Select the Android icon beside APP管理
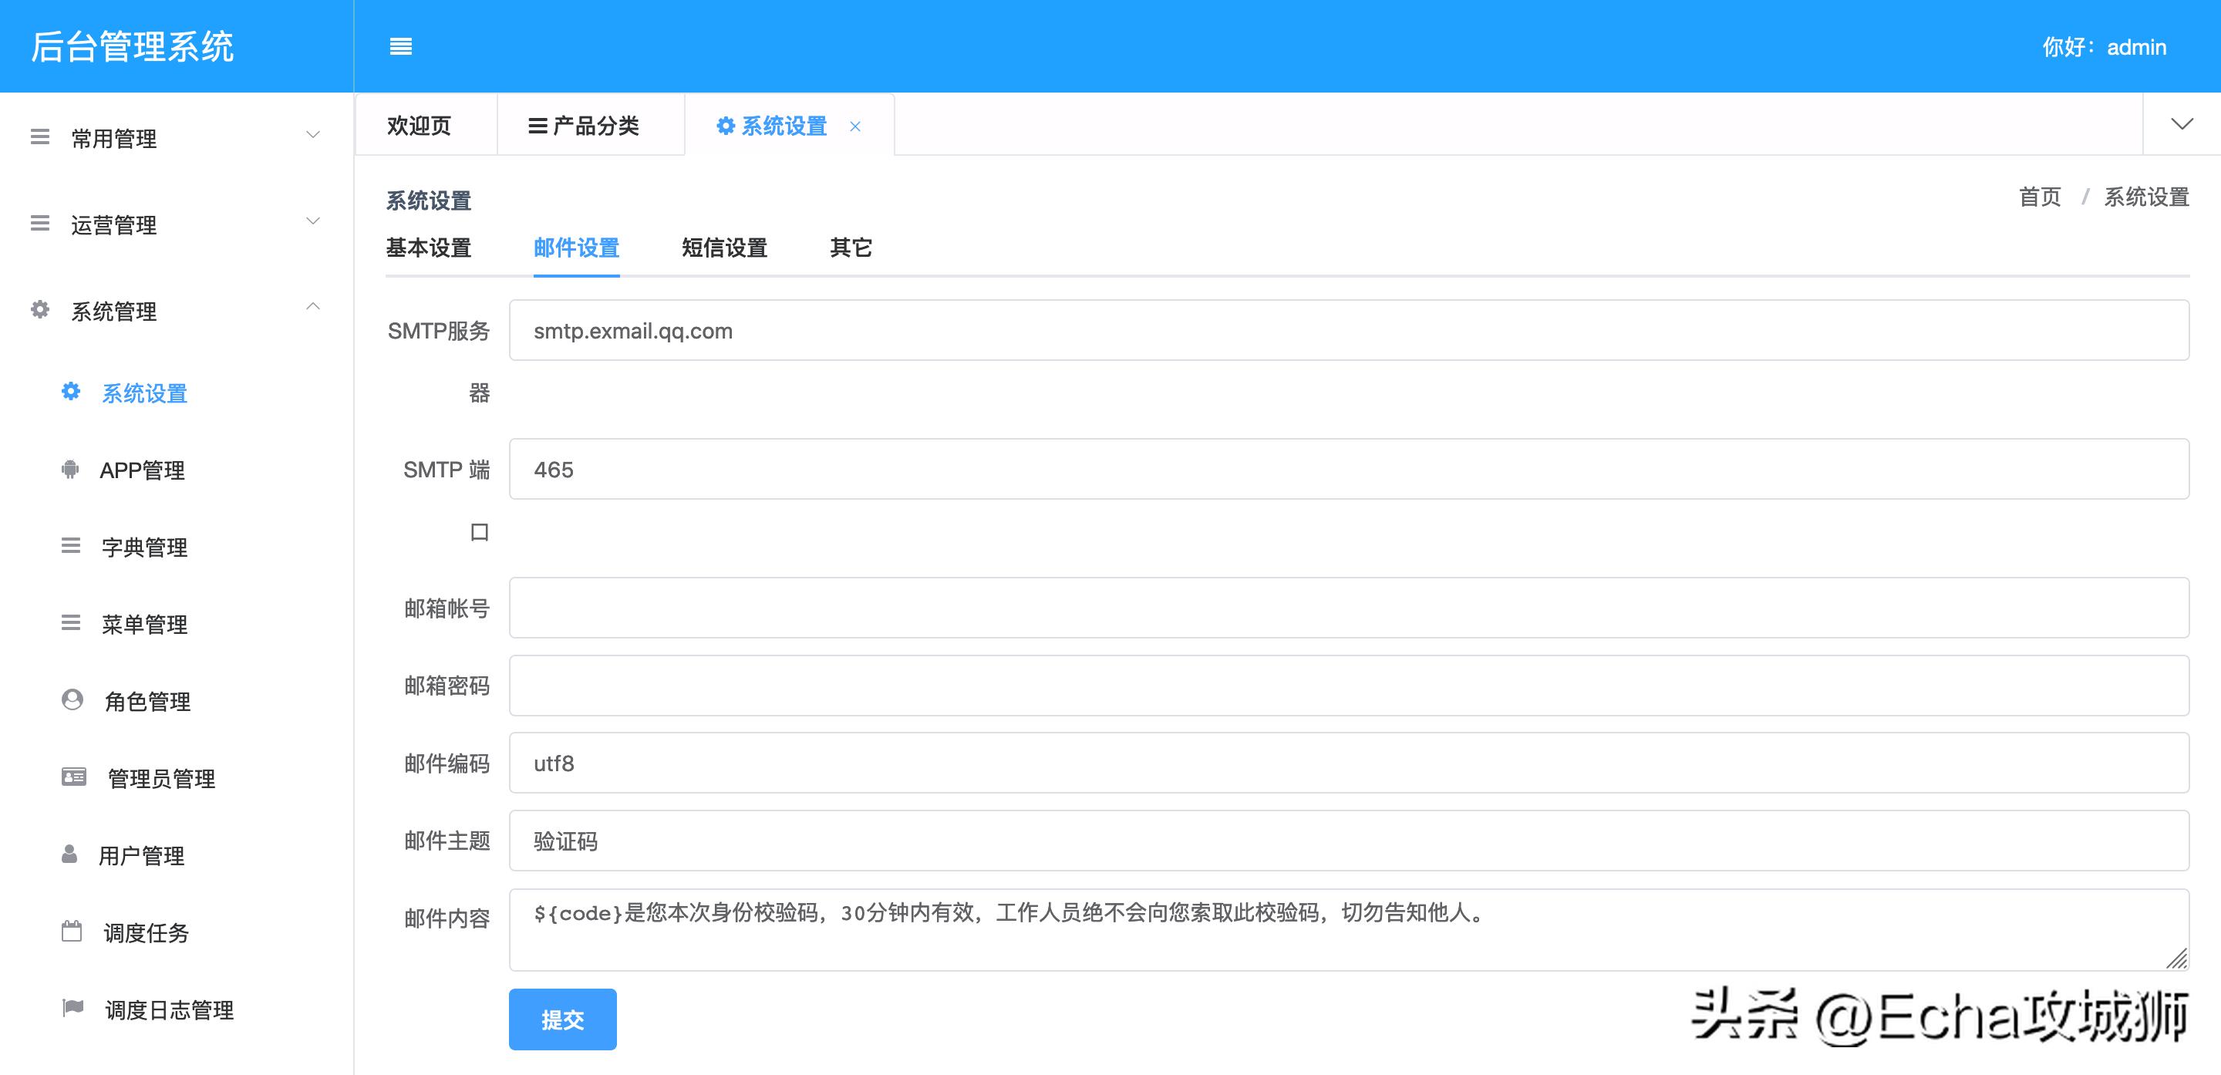 [71, 469]
